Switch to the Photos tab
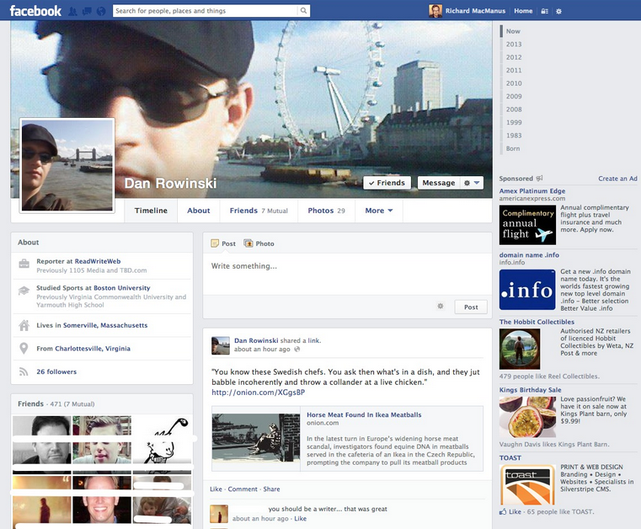This screenshot has height=529, width=641. (326, 211)
